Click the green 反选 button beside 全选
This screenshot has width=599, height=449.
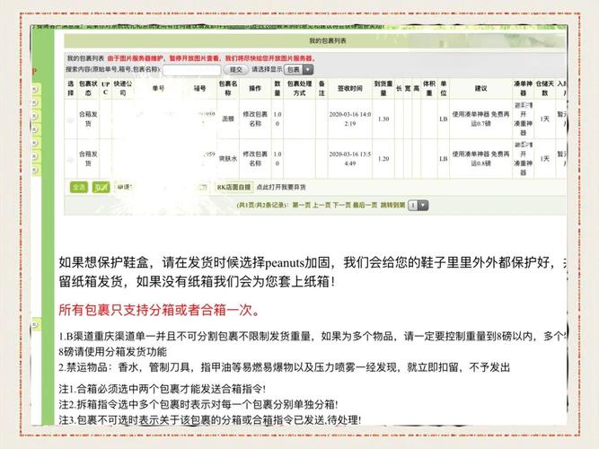101,188
